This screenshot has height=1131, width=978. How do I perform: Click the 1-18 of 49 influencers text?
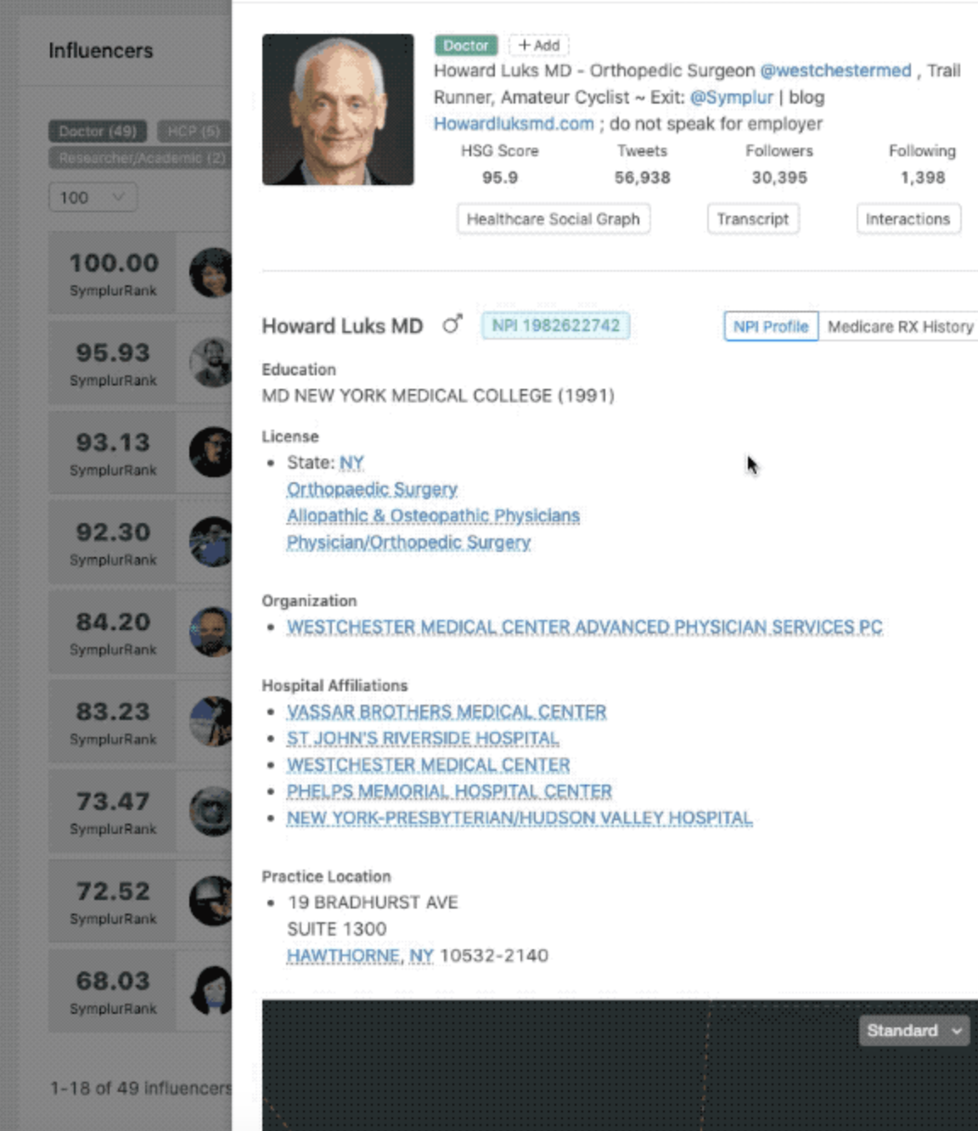(141, 1088)
